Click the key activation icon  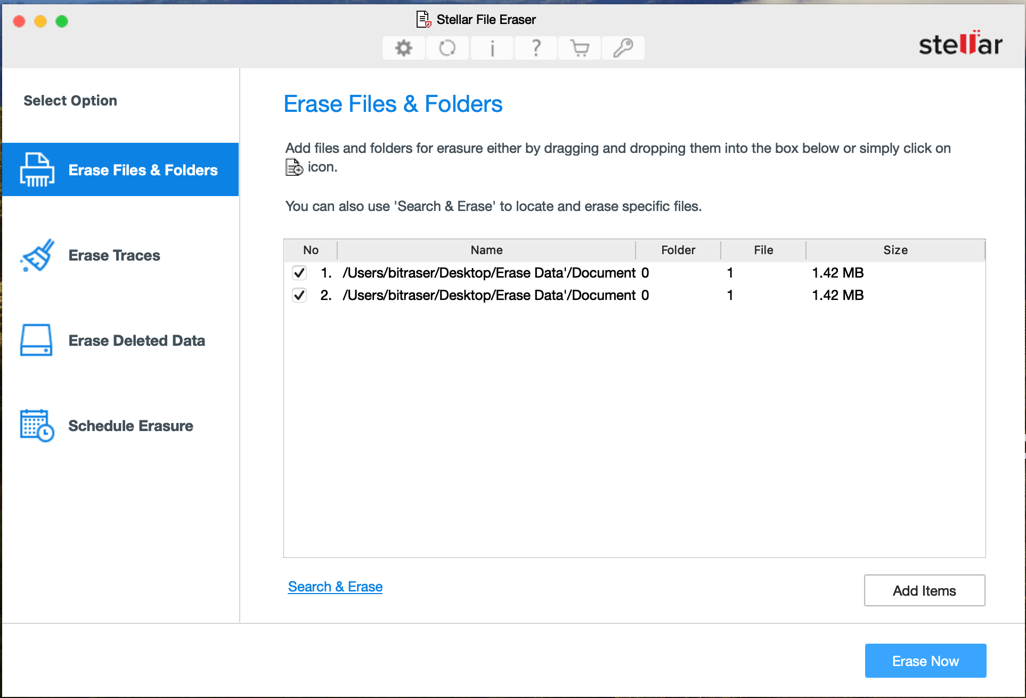click(623, 47)
